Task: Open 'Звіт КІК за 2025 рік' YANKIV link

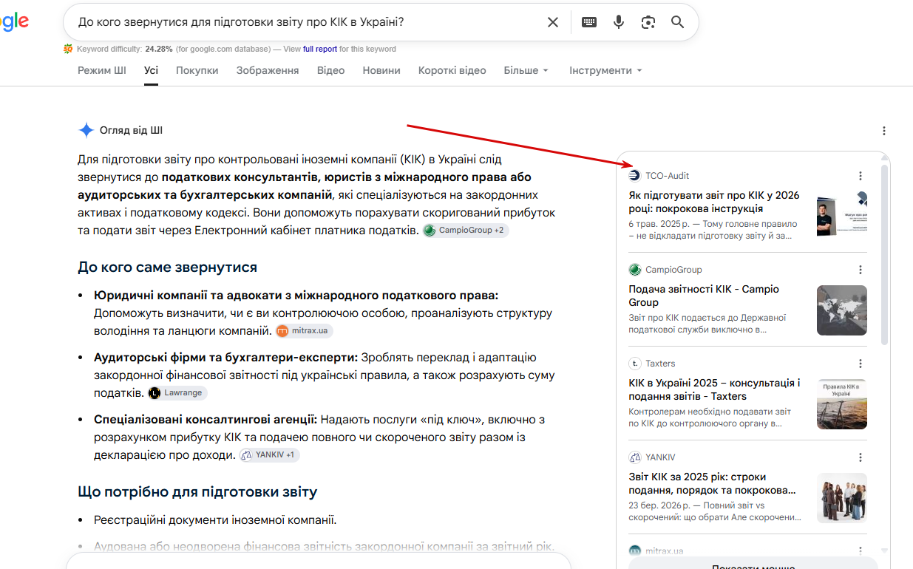Action: pos(713,483)
